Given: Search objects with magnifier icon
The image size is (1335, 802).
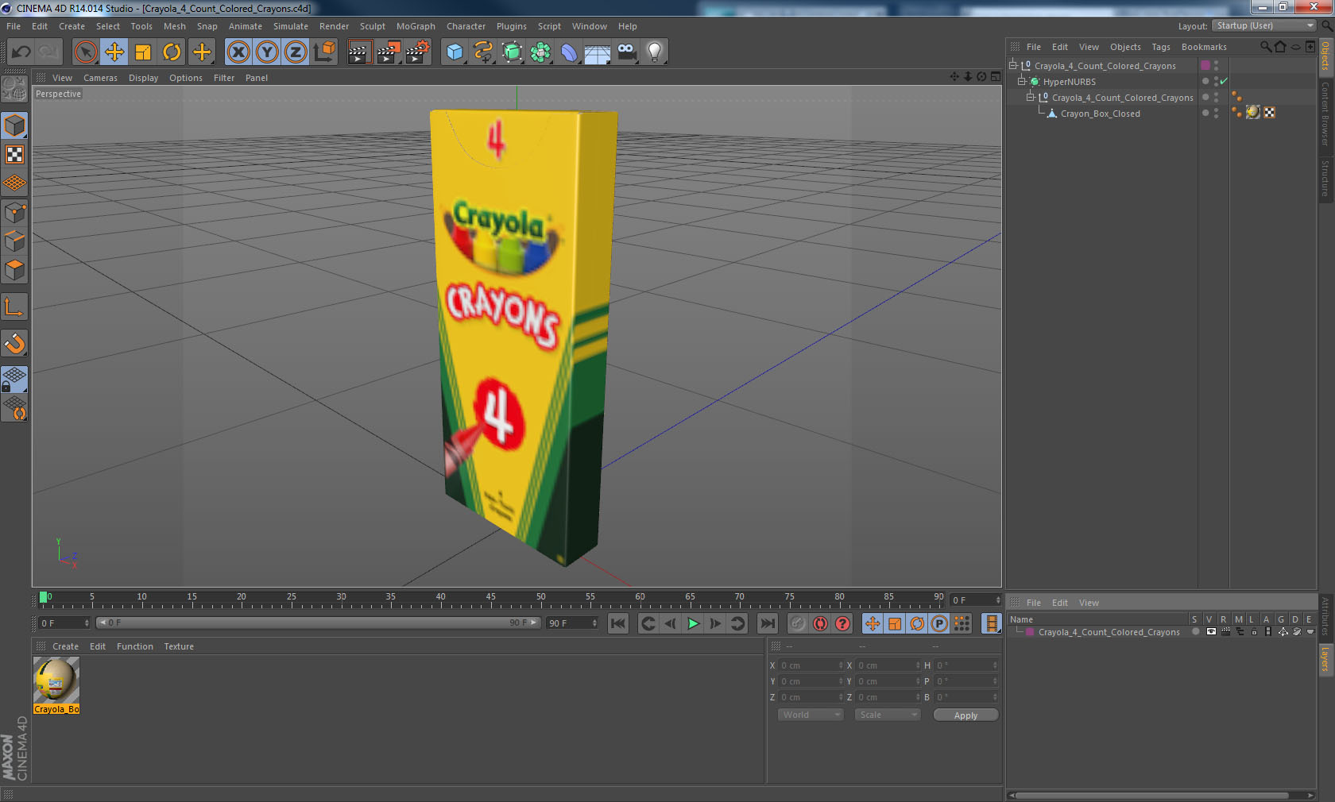Looking at the screenshot, I should pos(1265,47).
